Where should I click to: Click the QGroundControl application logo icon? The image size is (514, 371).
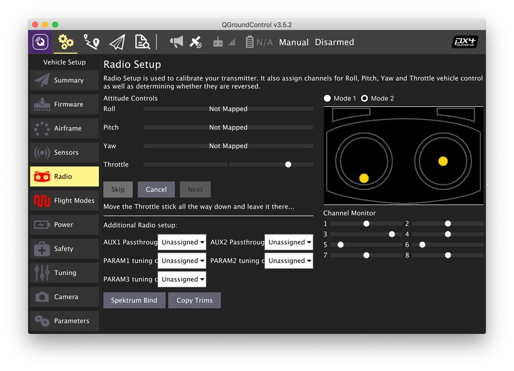pos(40,42)
